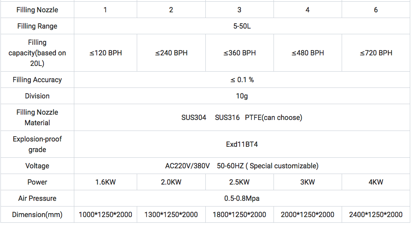Image resolution: width=412 pixels, height=225 pixels.
Task: Select the 10g division value
Action: (242, 96)
